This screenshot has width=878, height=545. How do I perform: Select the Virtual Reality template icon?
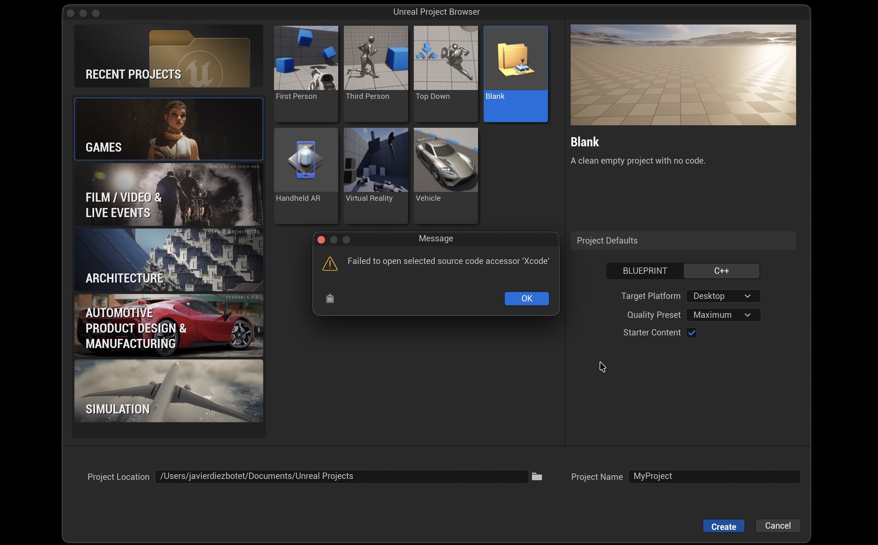coord(375,160)
